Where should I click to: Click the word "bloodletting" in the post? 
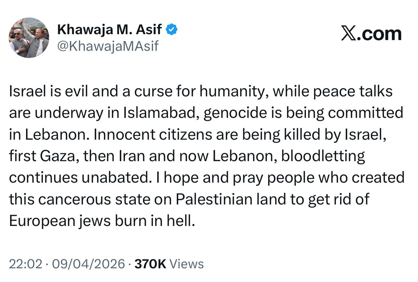pos(323,156)
